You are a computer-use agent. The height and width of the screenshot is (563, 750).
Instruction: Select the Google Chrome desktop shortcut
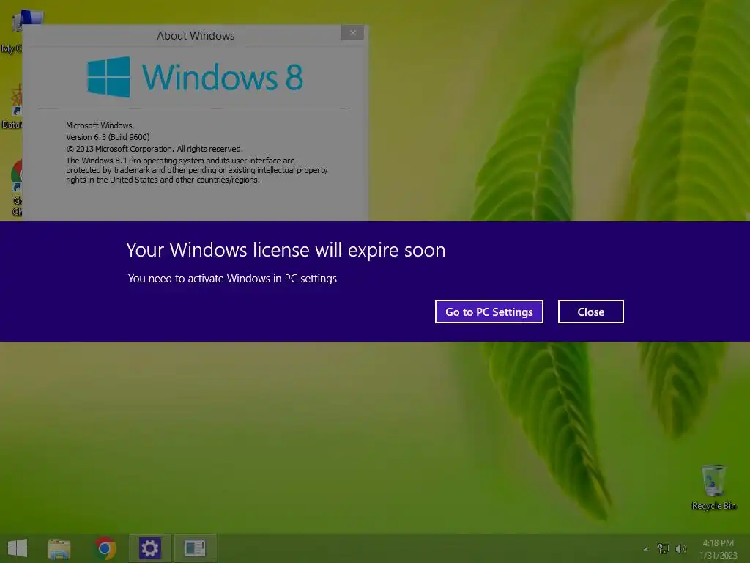(x=16, y=188)
